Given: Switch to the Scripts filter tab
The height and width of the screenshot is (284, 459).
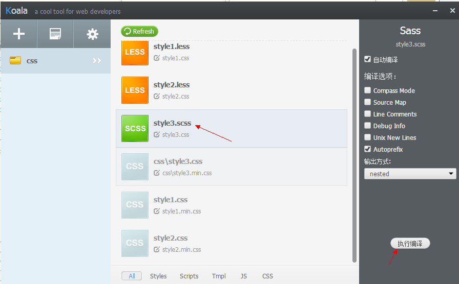Looking at the screenshot, I should pos(189,276).
